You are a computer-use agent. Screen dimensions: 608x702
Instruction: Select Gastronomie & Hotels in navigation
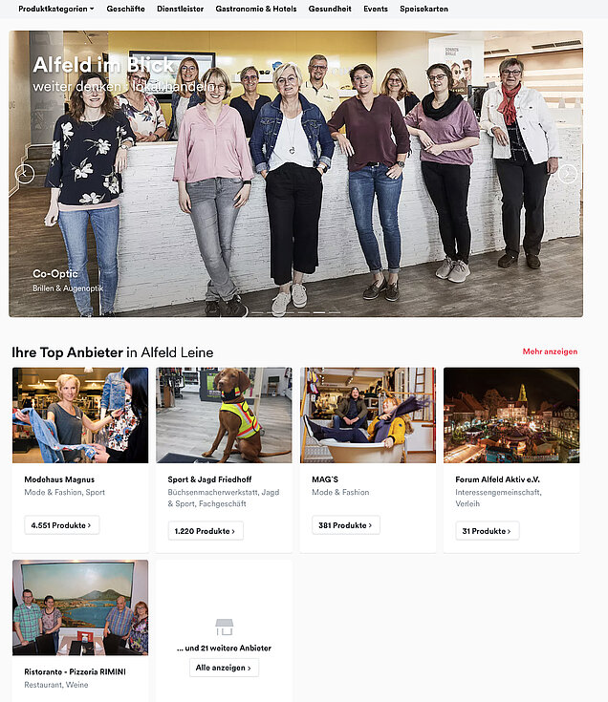coord(256,9)
